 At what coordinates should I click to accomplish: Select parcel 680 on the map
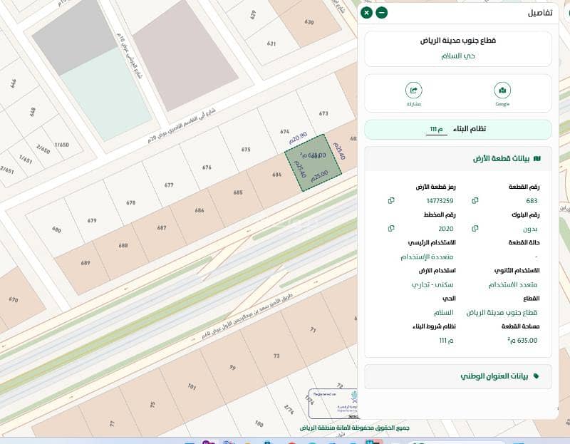(x=56, y=229)
